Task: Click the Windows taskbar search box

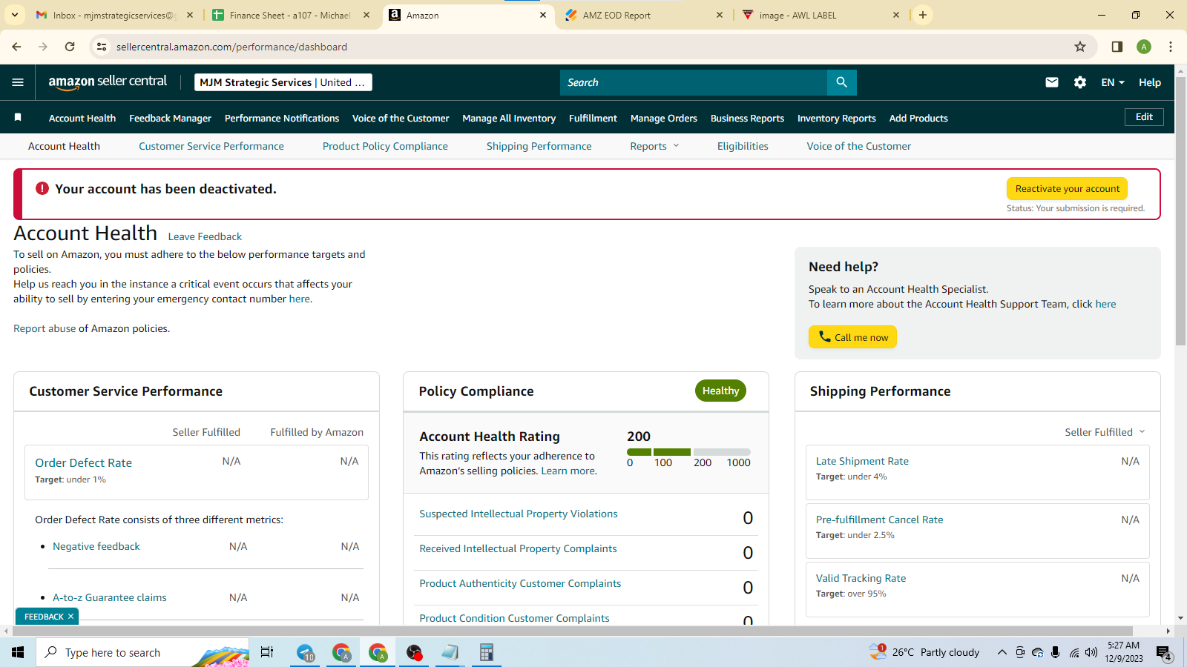Action: click(142, 652)
